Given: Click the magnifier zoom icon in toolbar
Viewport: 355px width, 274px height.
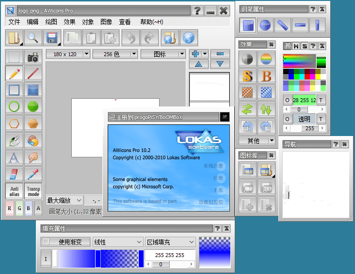Looking at the screenshot, I should point(32,38).
